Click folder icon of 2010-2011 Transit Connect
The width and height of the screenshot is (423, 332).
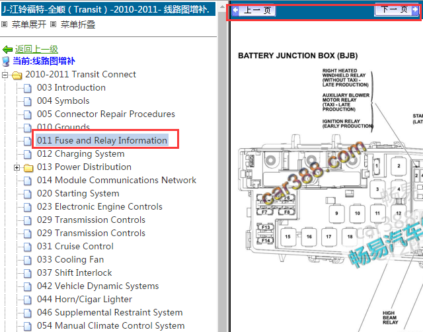coord(17,75)
